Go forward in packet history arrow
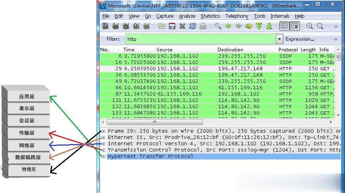This screenshot has height=193, width=345. pyautogui.click(x=239, y=26)
